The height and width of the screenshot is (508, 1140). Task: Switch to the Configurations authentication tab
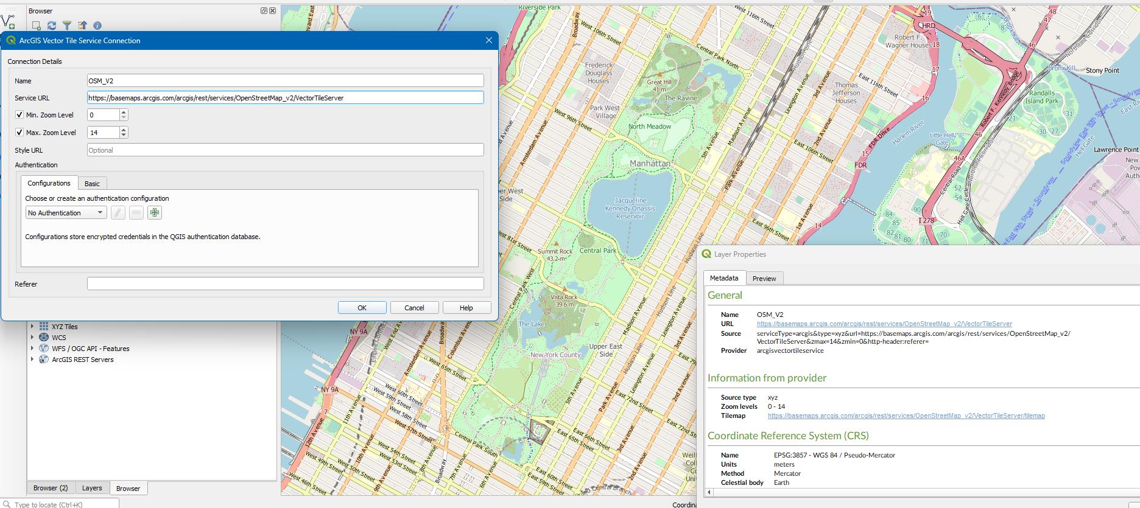click(x=49, y=183)
